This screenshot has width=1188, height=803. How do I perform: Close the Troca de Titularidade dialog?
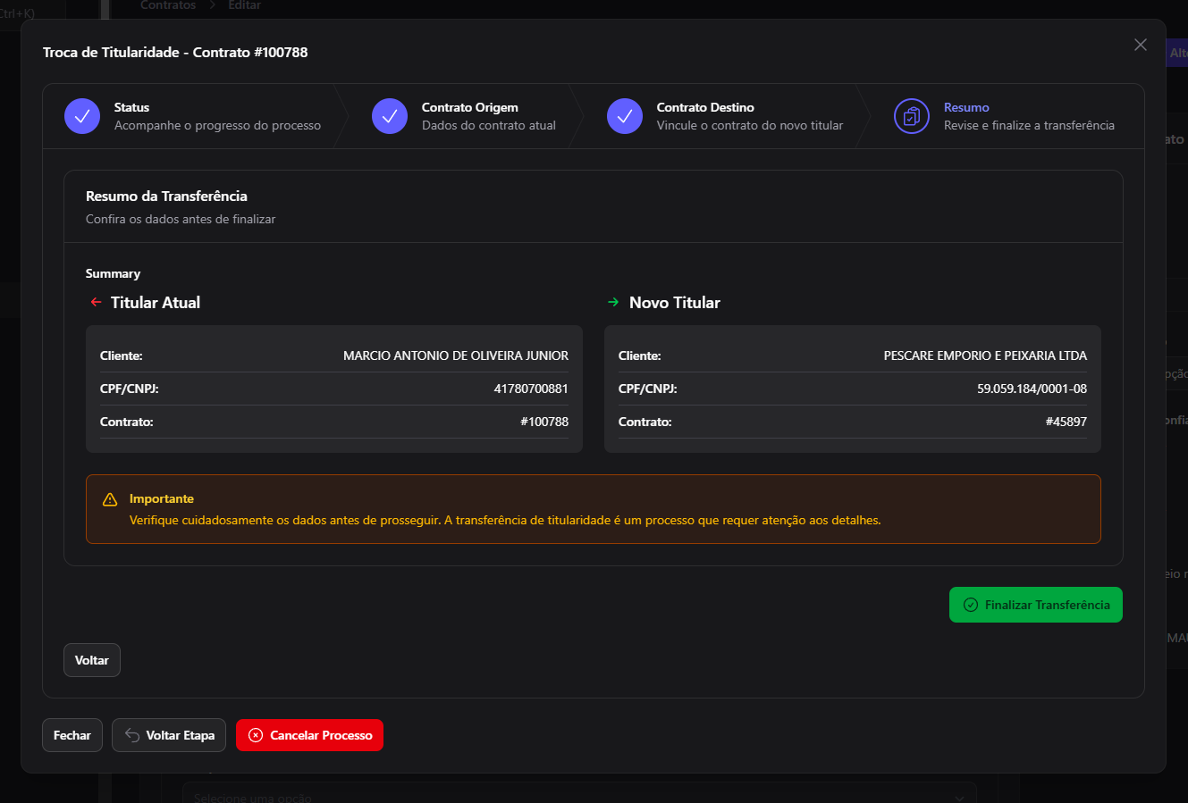pyautogui.click(x=1141, y=45)
